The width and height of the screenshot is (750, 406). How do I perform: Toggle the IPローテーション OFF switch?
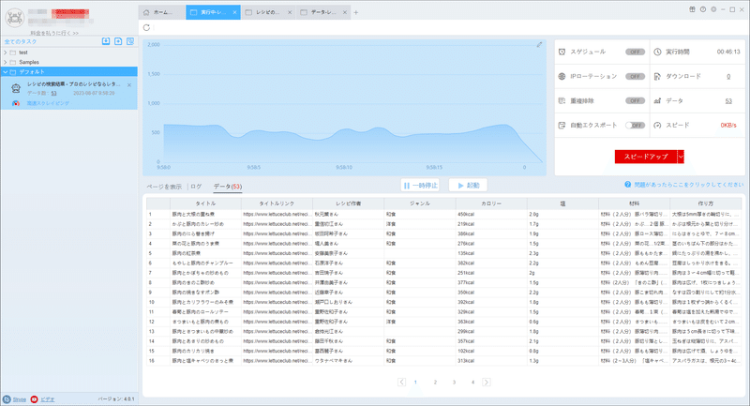(635, 77)
